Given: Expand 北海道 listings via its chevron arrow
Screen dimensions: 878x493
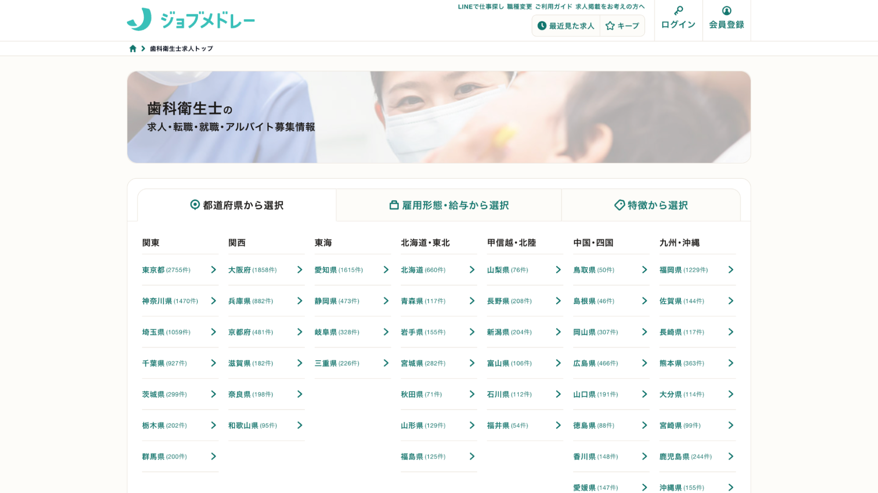Looking at the screenshot, I should (472, 270).
